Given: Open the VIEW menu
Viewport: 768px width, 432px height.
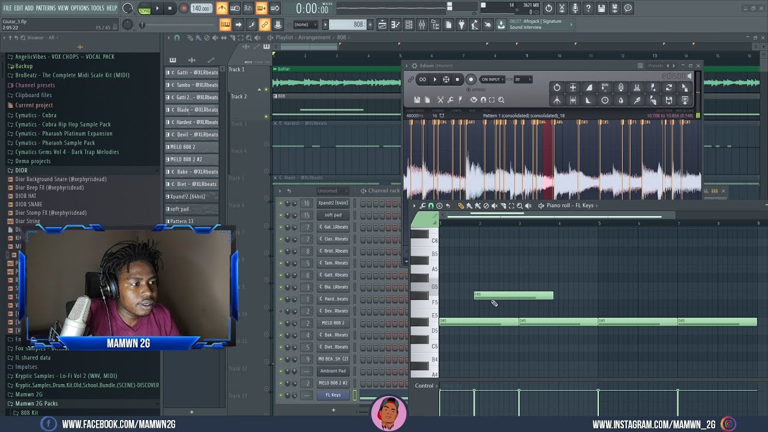Looking at the screenshot, I should coord(63,8).
